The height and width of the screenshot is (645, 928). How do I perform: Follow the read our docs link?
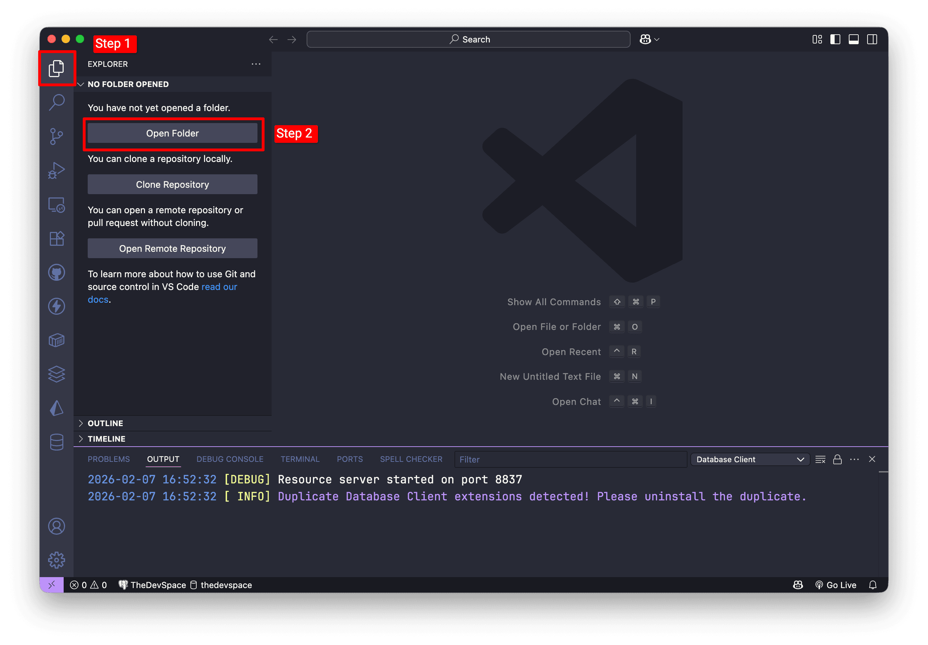point(219,286)
